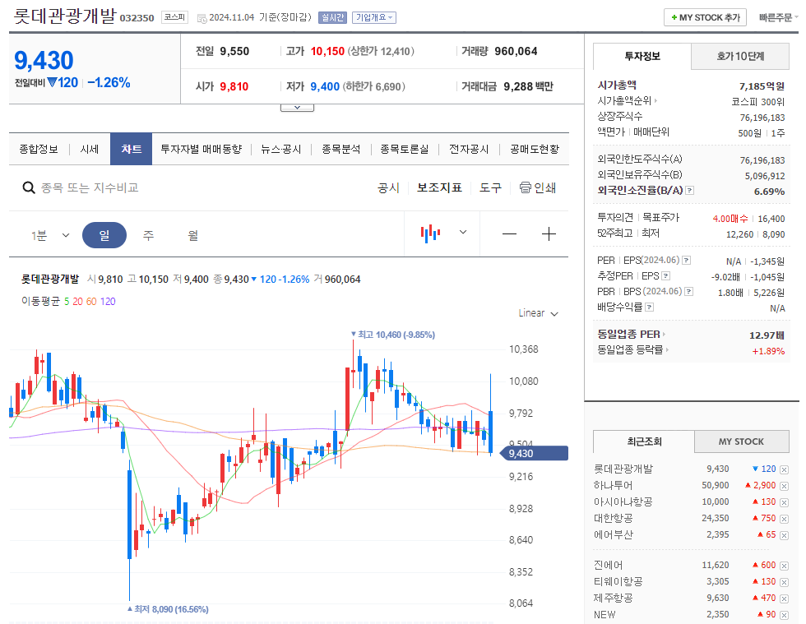Toggle the 20-day moving average

77,301
